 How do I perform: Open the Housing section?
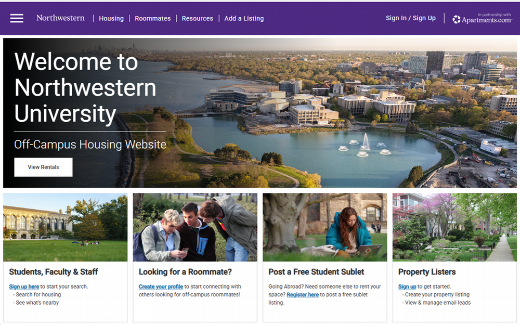tap(111, 18)
